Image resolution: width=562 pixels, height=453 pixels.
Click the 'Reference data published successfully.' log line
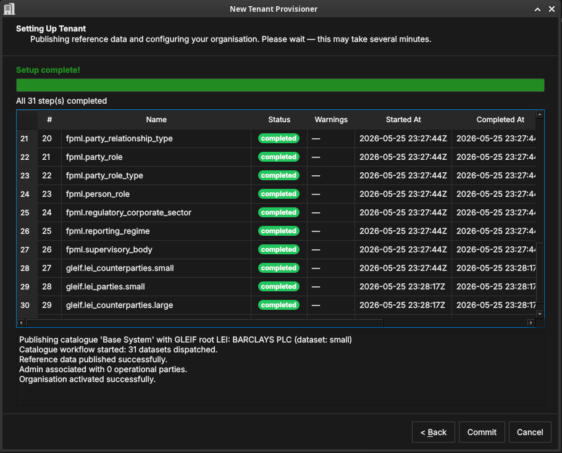[93, 360]
